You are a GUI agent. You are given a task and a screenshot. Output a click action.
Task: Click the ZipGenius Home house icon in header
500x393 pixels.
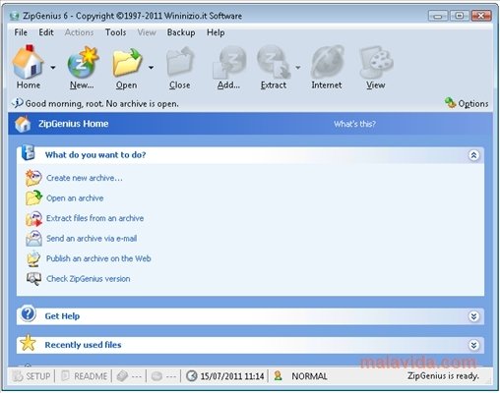pyautogui.click(x=23, y=124)
